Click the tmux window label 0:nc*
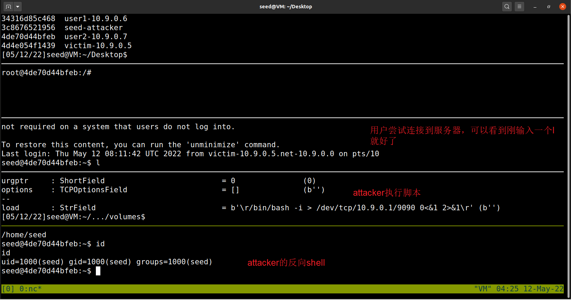The image size is (571, 300). click(30, 289)
